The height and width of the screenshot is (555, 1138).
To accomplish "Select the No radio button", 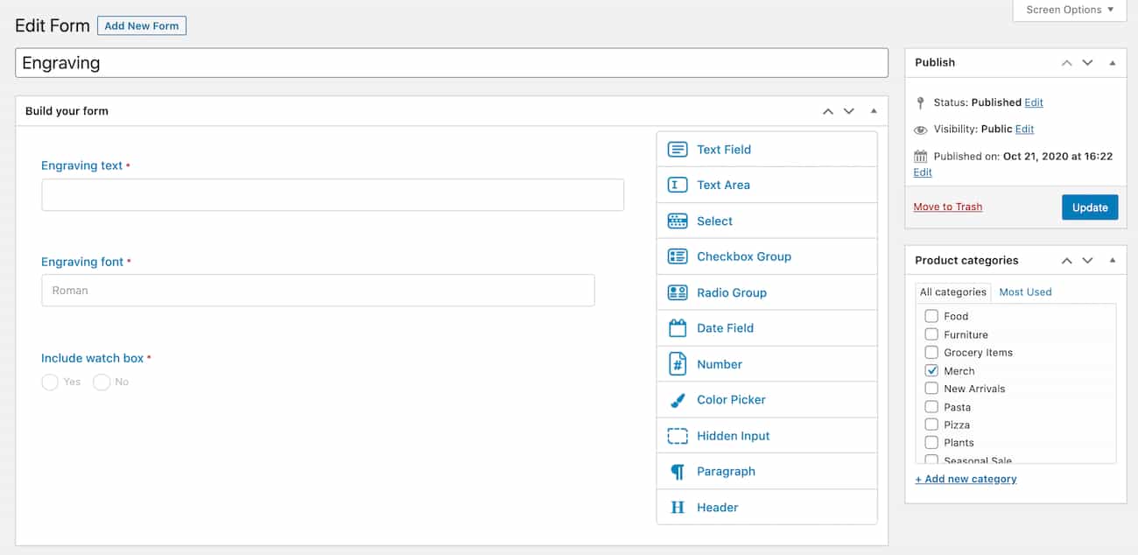I will [102, 382].
